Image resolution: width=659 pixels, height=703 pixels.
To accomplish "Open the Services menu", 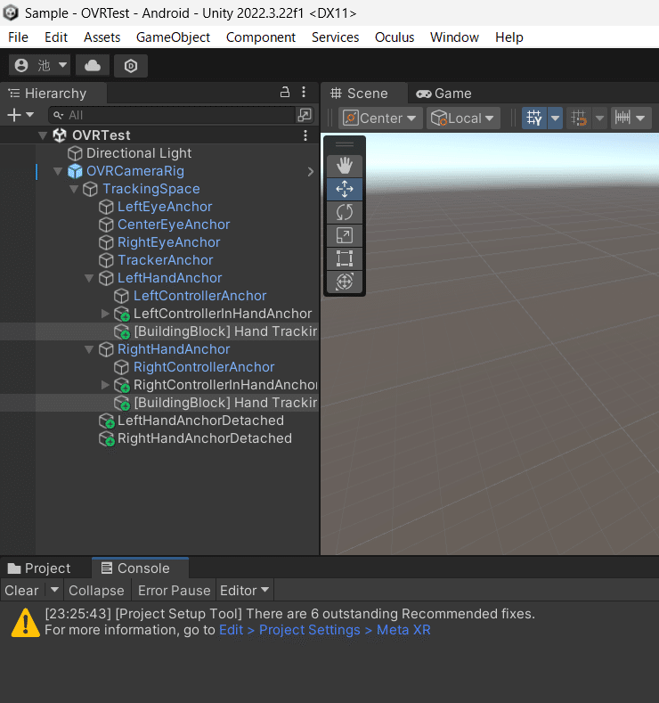I will pyautogui.click(x=335, y=37).
